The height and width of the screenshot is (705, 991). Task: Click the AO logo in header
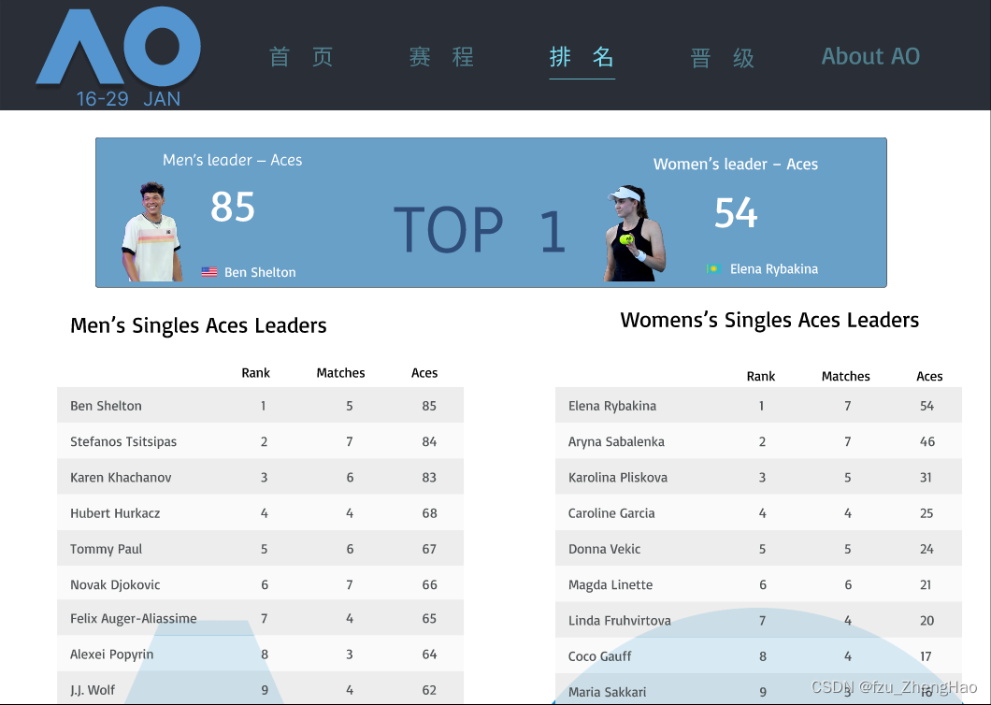pos(118,47)
